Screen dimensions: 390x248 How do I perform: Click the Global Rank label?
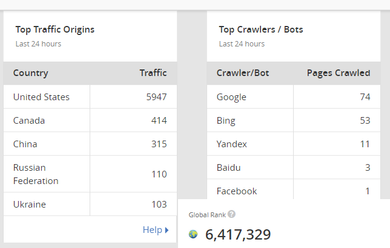[207, 215]
